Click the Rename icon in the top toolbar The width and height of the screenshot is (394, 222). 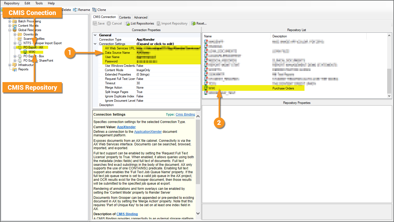75,10
